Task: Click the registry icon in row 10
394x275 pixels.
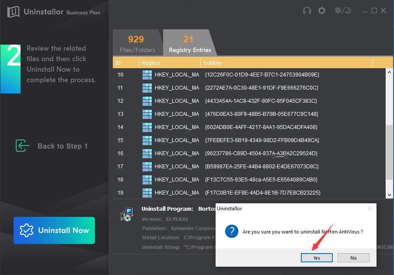Action: click(147, 75)
